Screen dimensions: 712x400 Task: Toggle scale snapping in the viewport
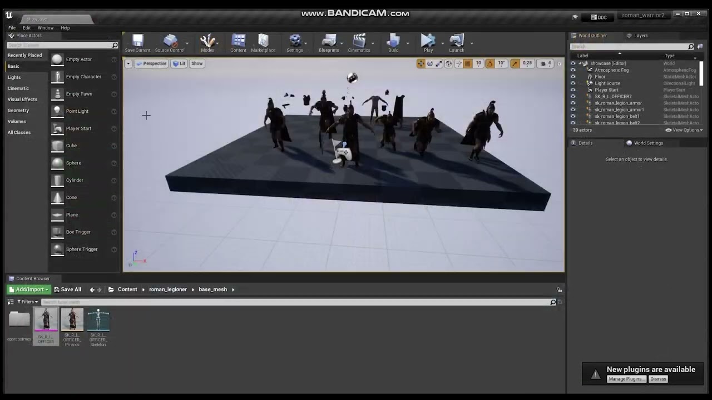[515, 63]
